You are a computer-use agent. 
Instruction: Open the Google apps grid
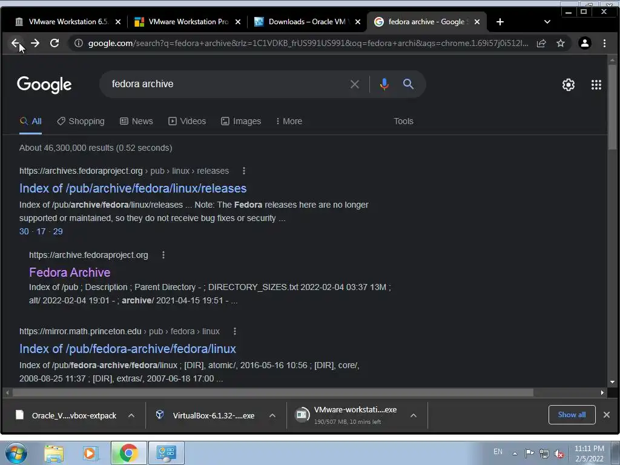pyautogui.click(x=596, y=85)
